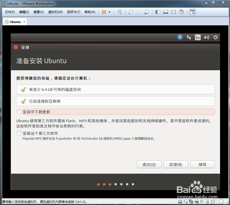Enter full screen mode icon
The width and height of the screenshot is (230, 205).
pyautogui.click(x=173, y=12)
